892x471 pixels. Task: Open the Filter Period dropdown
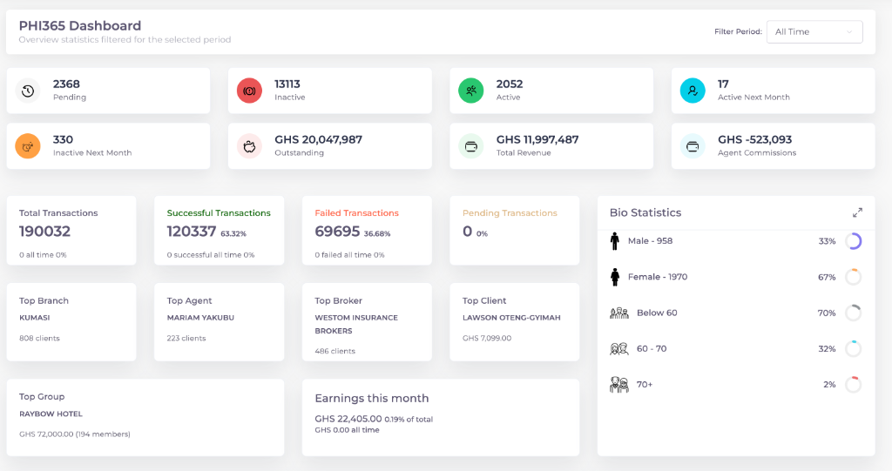(x=814, y=32)
